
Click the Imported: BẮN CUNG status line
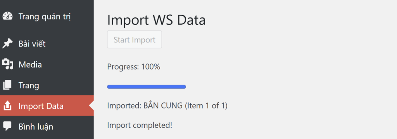(167, 105)
